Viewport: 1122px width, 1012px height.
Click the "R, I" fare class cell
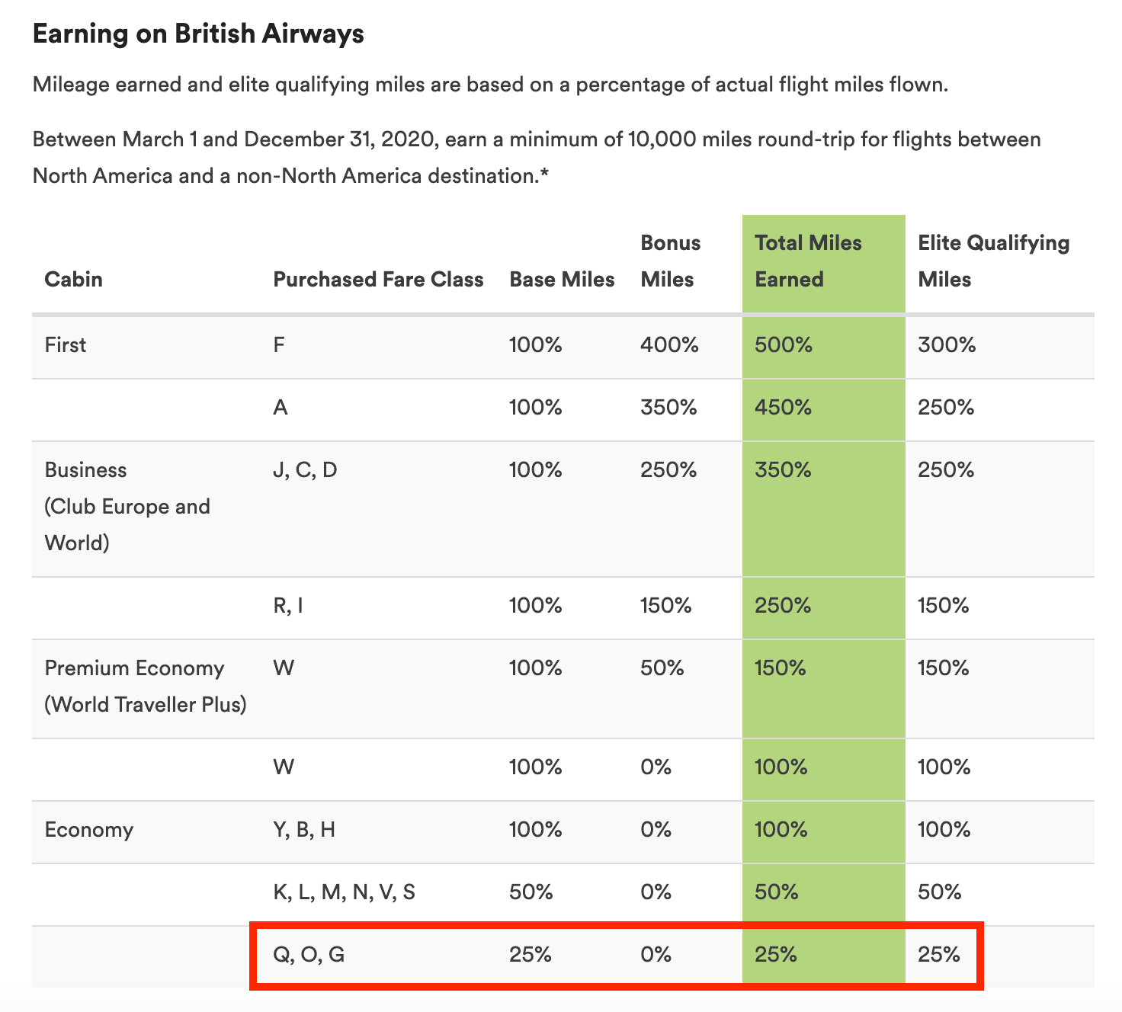[x=288, y=606]
